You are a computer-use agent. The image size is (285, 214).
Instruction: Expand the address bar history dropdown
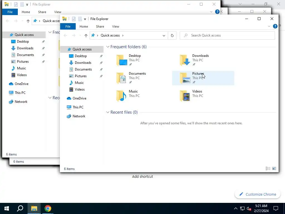tap(164, 35)
